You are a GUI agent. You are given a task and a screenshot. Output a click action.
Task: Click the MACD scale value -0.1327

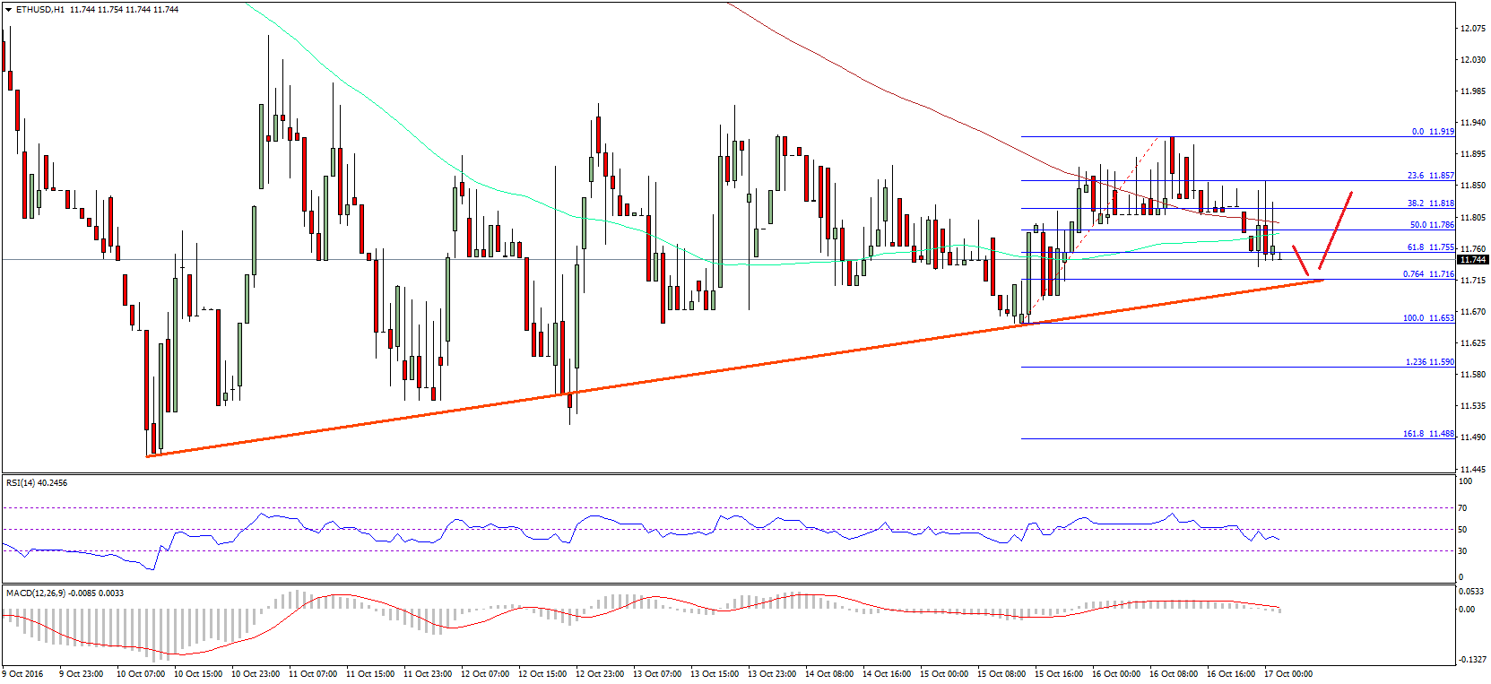click(1472, 660)
